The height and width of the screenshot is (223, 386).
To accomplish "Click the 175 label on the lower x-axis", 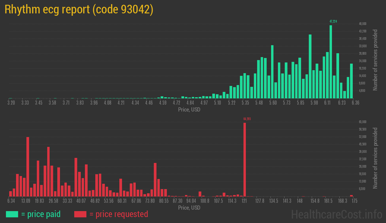I will (x=354, y=201).
